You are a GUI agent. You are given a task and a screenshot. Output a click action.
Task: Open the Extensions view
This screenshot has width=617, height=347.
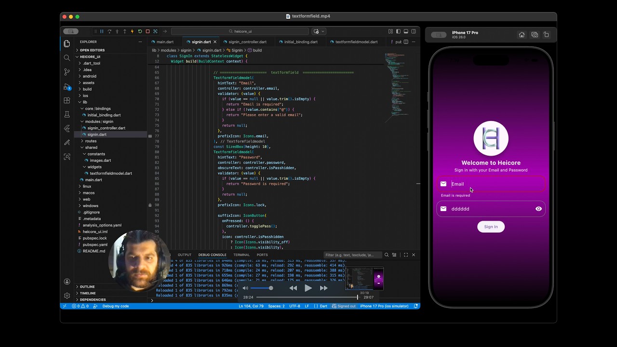pos(67,100)
